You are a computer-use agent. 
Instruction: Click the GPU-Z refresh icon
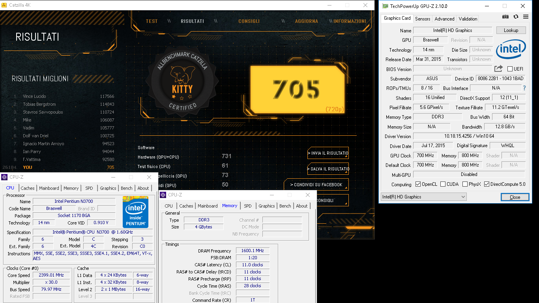(516, 17)
